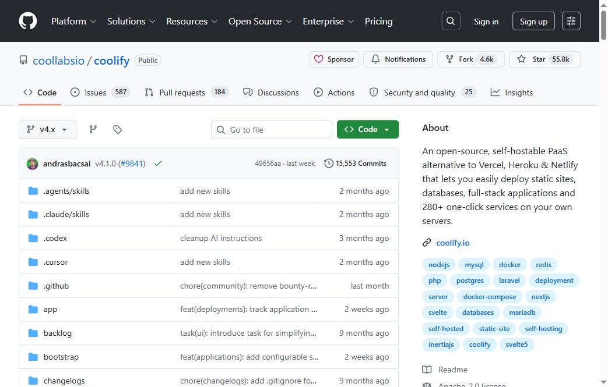Screen dimensions: 608x387
Task: Click the backlog folder icon
Action: coord(33,333)
